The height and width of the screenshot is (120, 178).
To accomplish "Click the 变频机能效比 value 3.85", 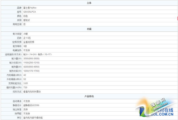I will pyautogui.click(x=26, y=83).
